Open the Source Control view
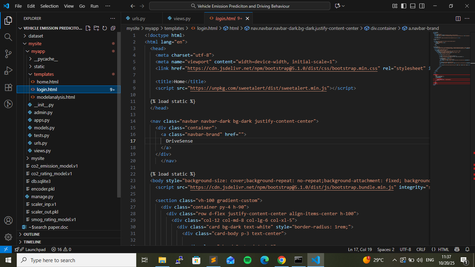The image size is (475, 267). point(8,54)
